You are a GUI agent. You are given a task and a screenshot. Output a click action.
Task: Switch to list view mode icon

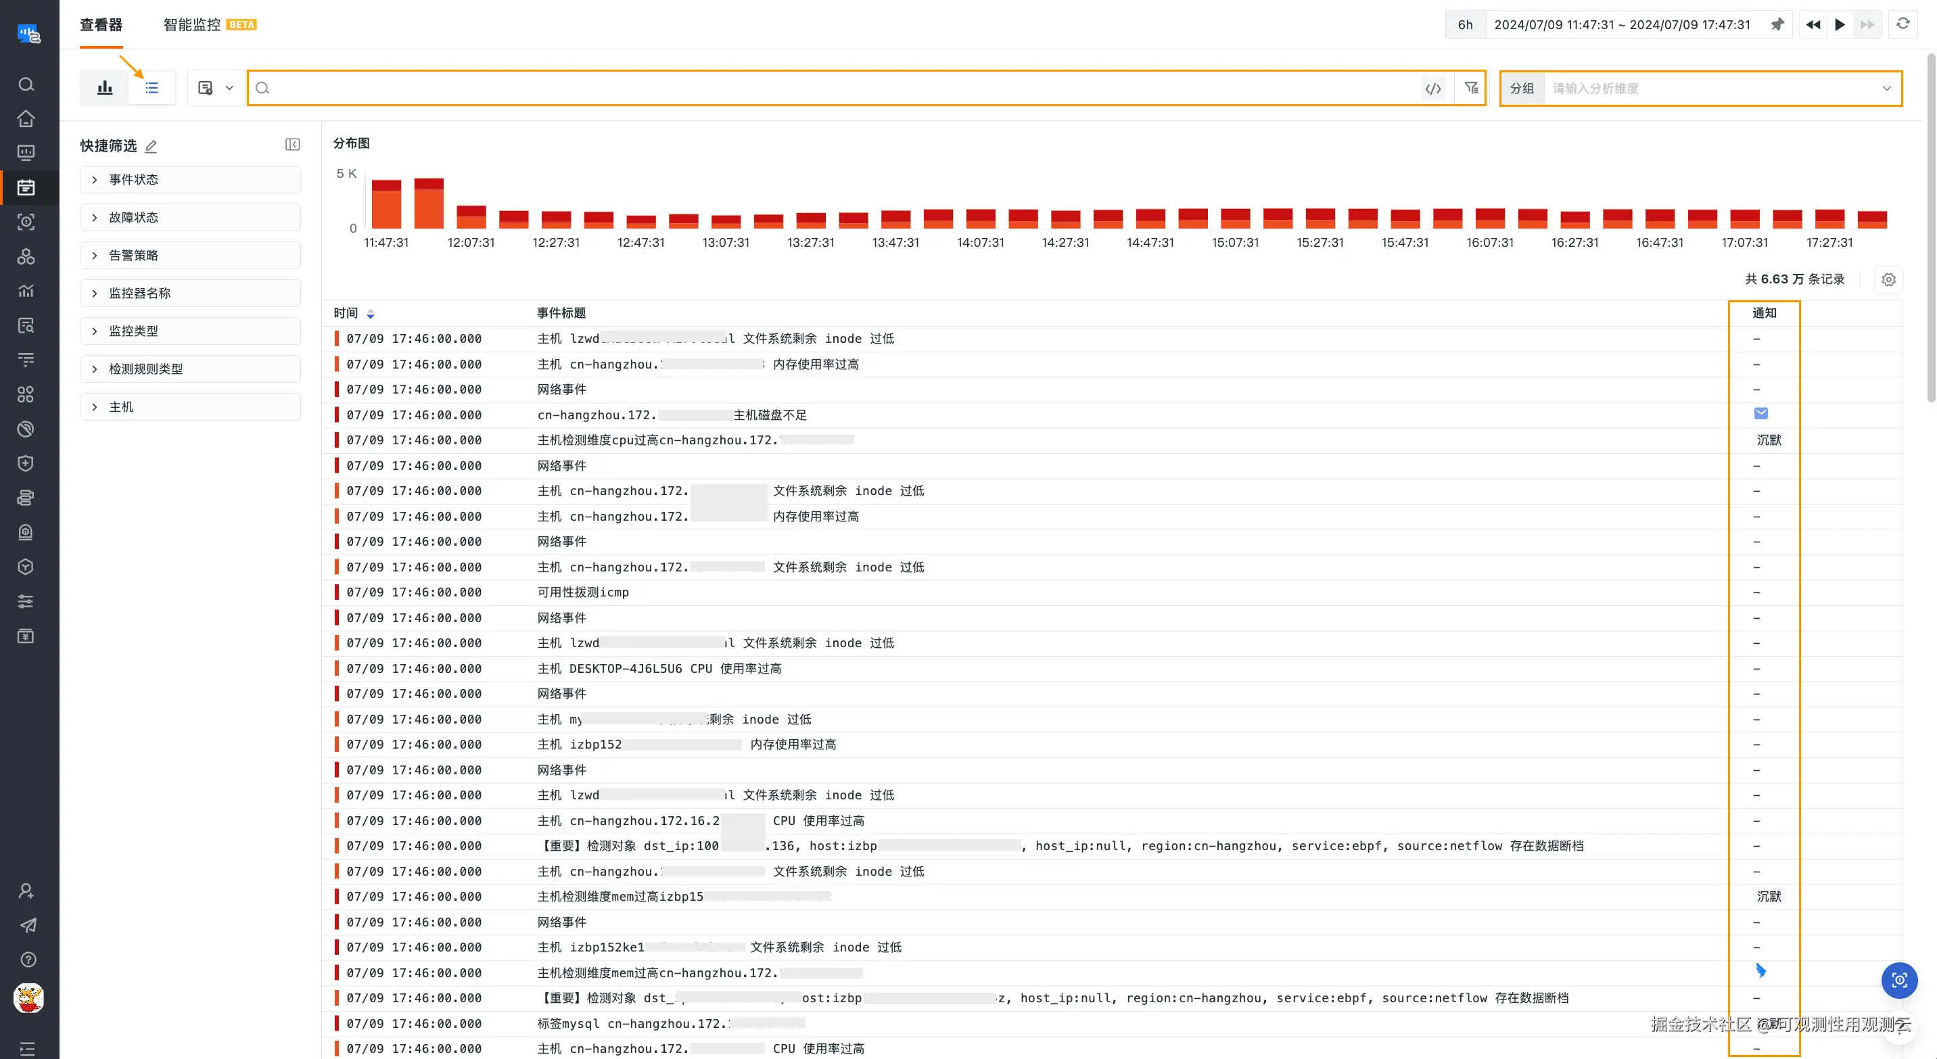point(152,88)
